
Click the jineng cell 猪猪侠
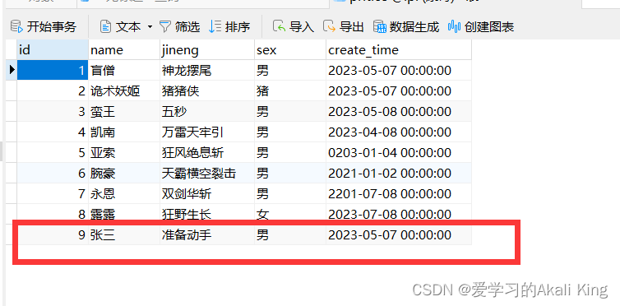[207, 91]
